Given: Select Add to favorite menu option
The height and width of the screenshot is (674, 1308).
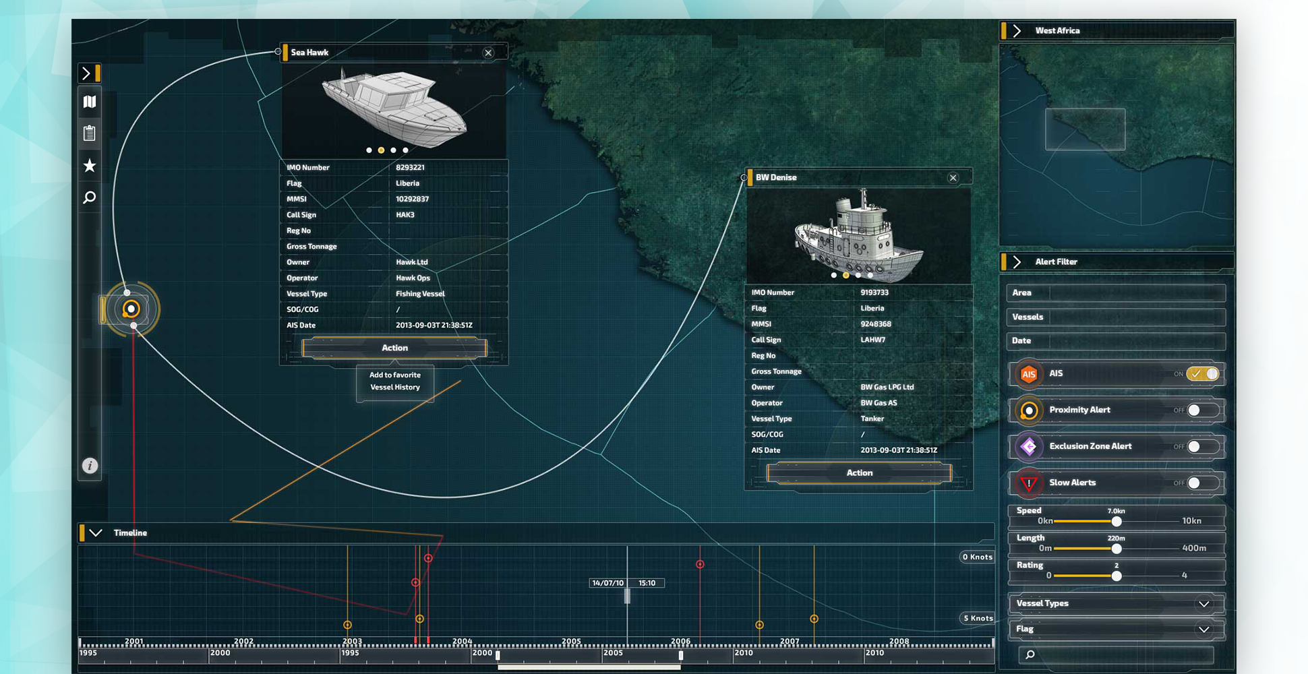Looking at the screenshot, I should pos(394,375).
